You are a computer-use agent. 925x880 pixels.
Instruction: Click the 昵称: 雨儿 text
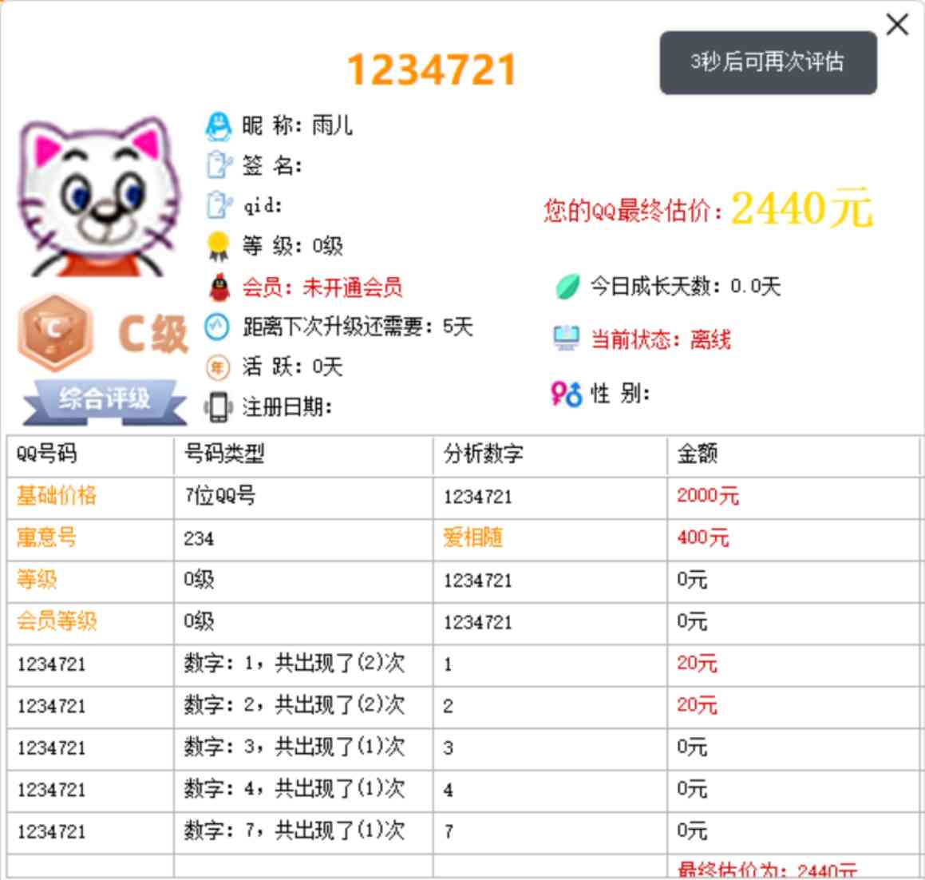(298, 125)
